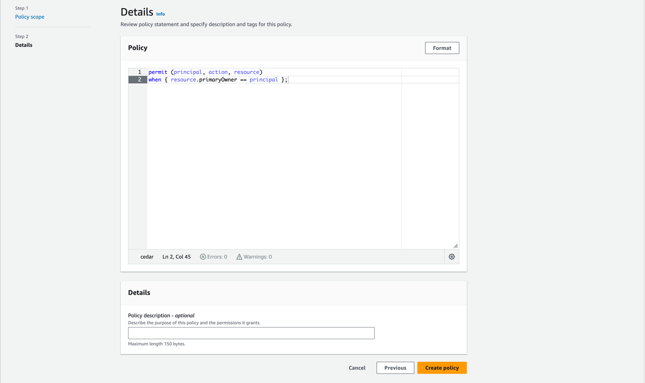Focus the Policy description input field
The height and width of the screenshot is (383, 645).
(251, 333)
